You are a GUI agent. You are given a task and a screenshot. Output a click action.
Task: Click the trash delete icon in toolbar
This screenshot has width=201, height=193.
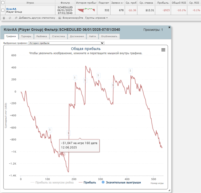[4, 18]
